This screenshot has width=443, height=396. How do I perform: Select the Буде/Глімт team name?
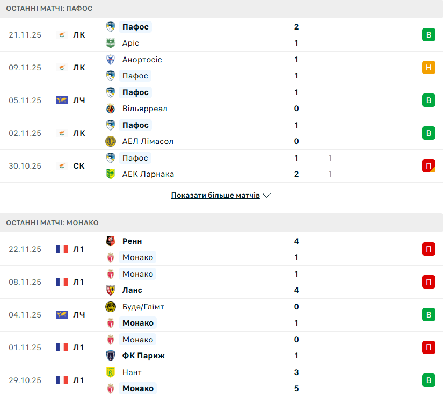pos(143,307)
